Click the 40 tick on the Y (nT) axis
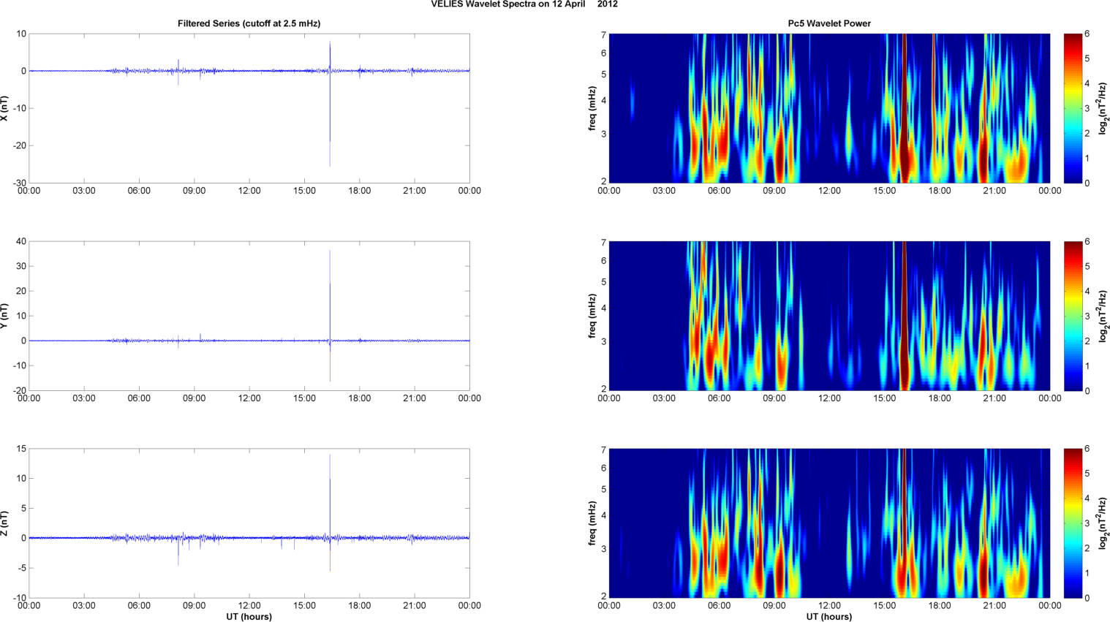The height and width of the screenshot is (622, 1110). point(21,241)
